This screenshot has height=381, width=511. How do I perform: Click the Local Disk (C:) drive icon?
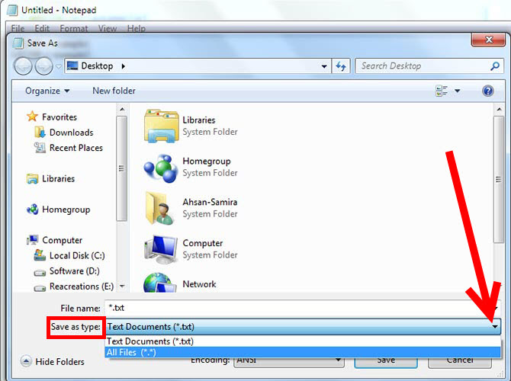click(40, 255)
